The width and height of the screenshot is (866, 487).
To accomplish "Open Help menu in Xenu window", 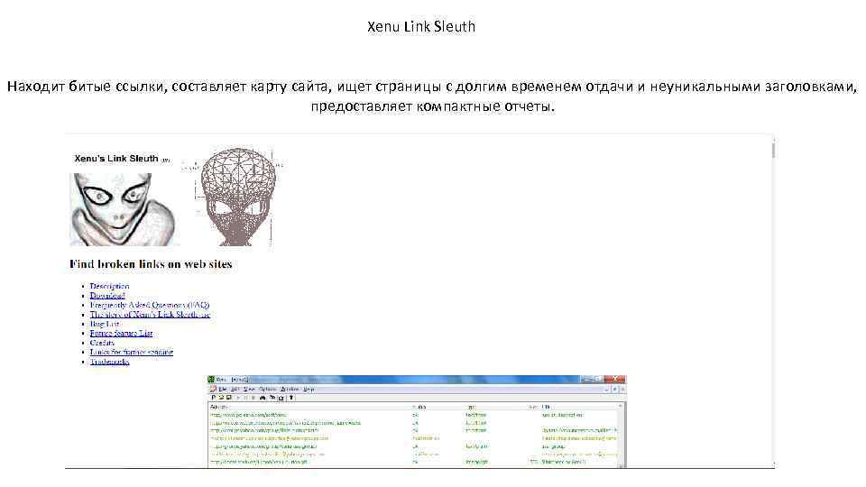I will (x=309, y=390).
